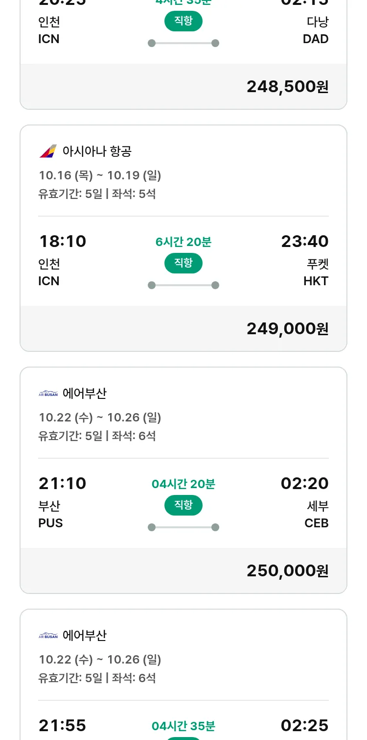Select the 249,000원 Asiana fare
Screen dimensions: 367x740
click(287, 329)
